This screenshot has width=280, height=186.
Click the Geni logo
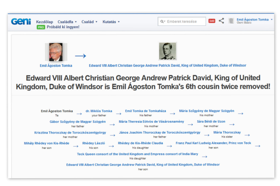point(21,21)
